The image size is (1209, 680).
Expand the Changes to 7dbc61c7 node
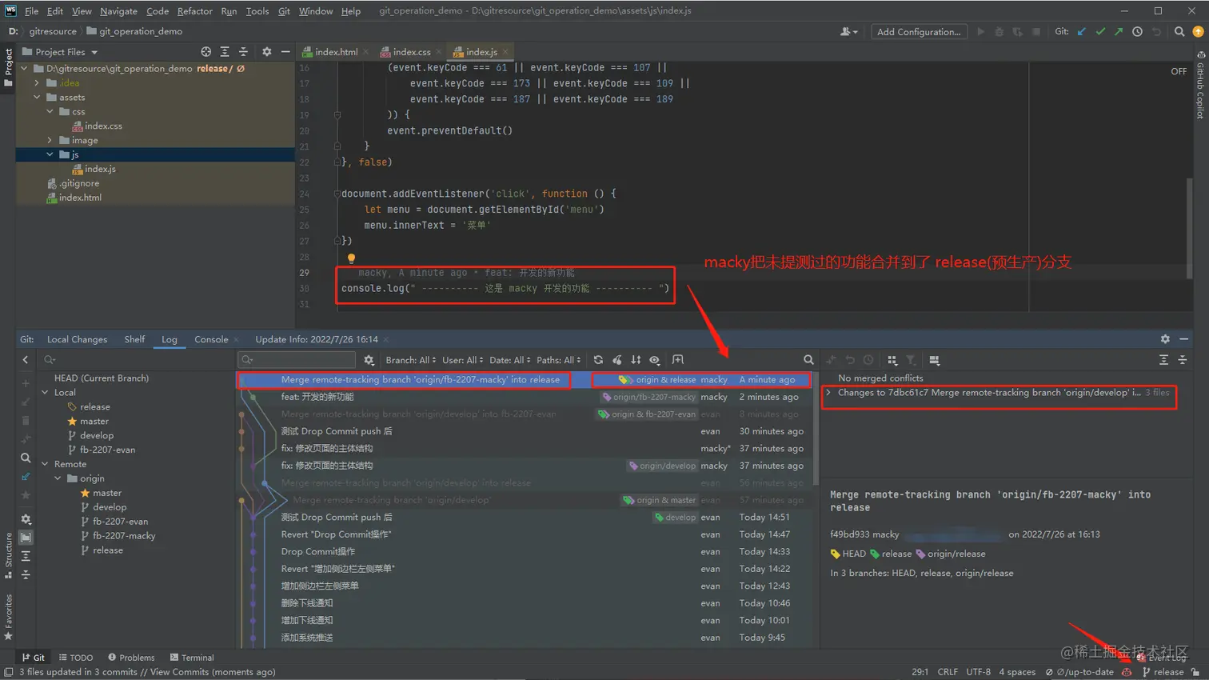tap(828, 393)
